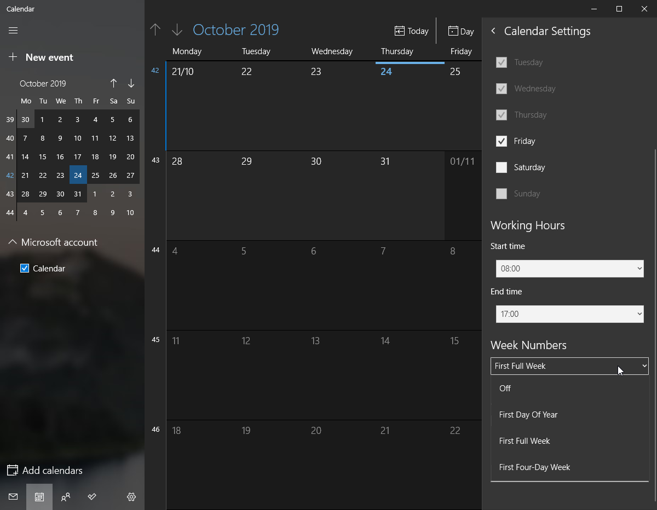Navigate to previous month in mini calendar

point(113,83)
